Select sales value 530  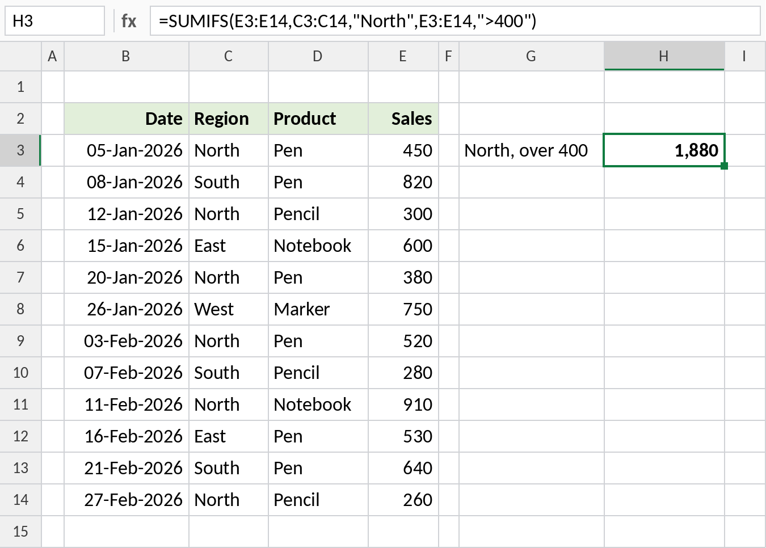403,436
